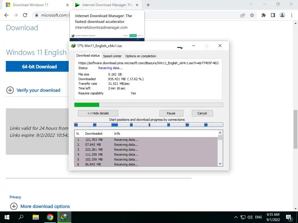The width and height of the screenshot is (298, 223).
Task: Select connection row 222.281 MB
Action: point(146,150)
